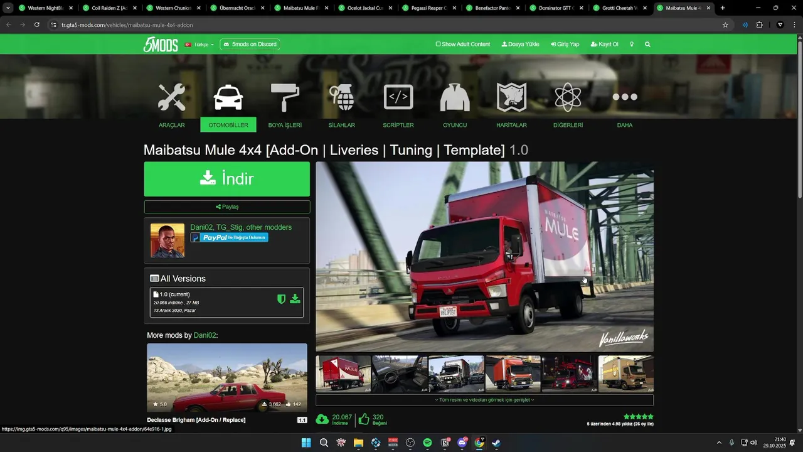Switch to the Pegassi Reaper tab

point(428,8)
